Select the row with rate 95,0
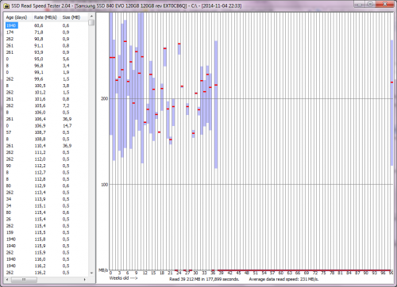This screenshot has width=397, height=287. click(46, 59)
